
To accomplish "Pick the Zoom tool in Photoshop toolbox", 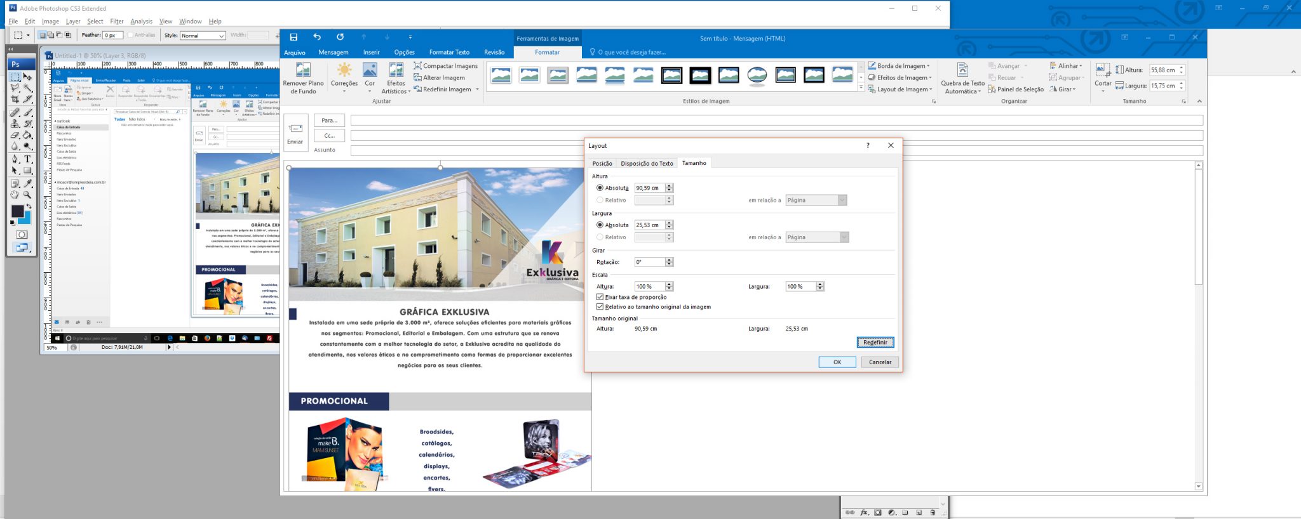I will 27,195.
